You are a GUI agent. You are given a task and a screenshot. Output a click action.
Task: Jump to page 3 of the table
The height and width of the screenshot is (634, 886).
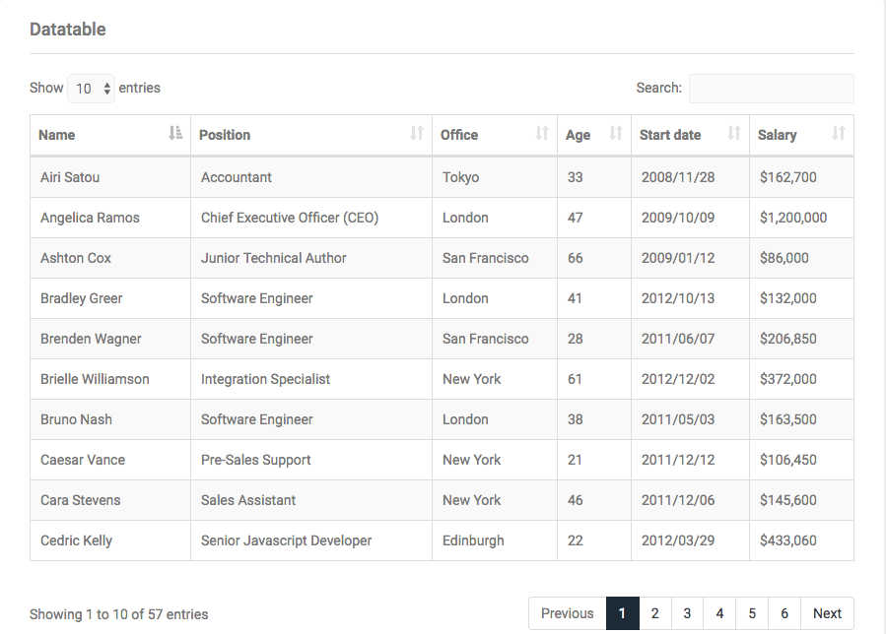tap(687, 613)
